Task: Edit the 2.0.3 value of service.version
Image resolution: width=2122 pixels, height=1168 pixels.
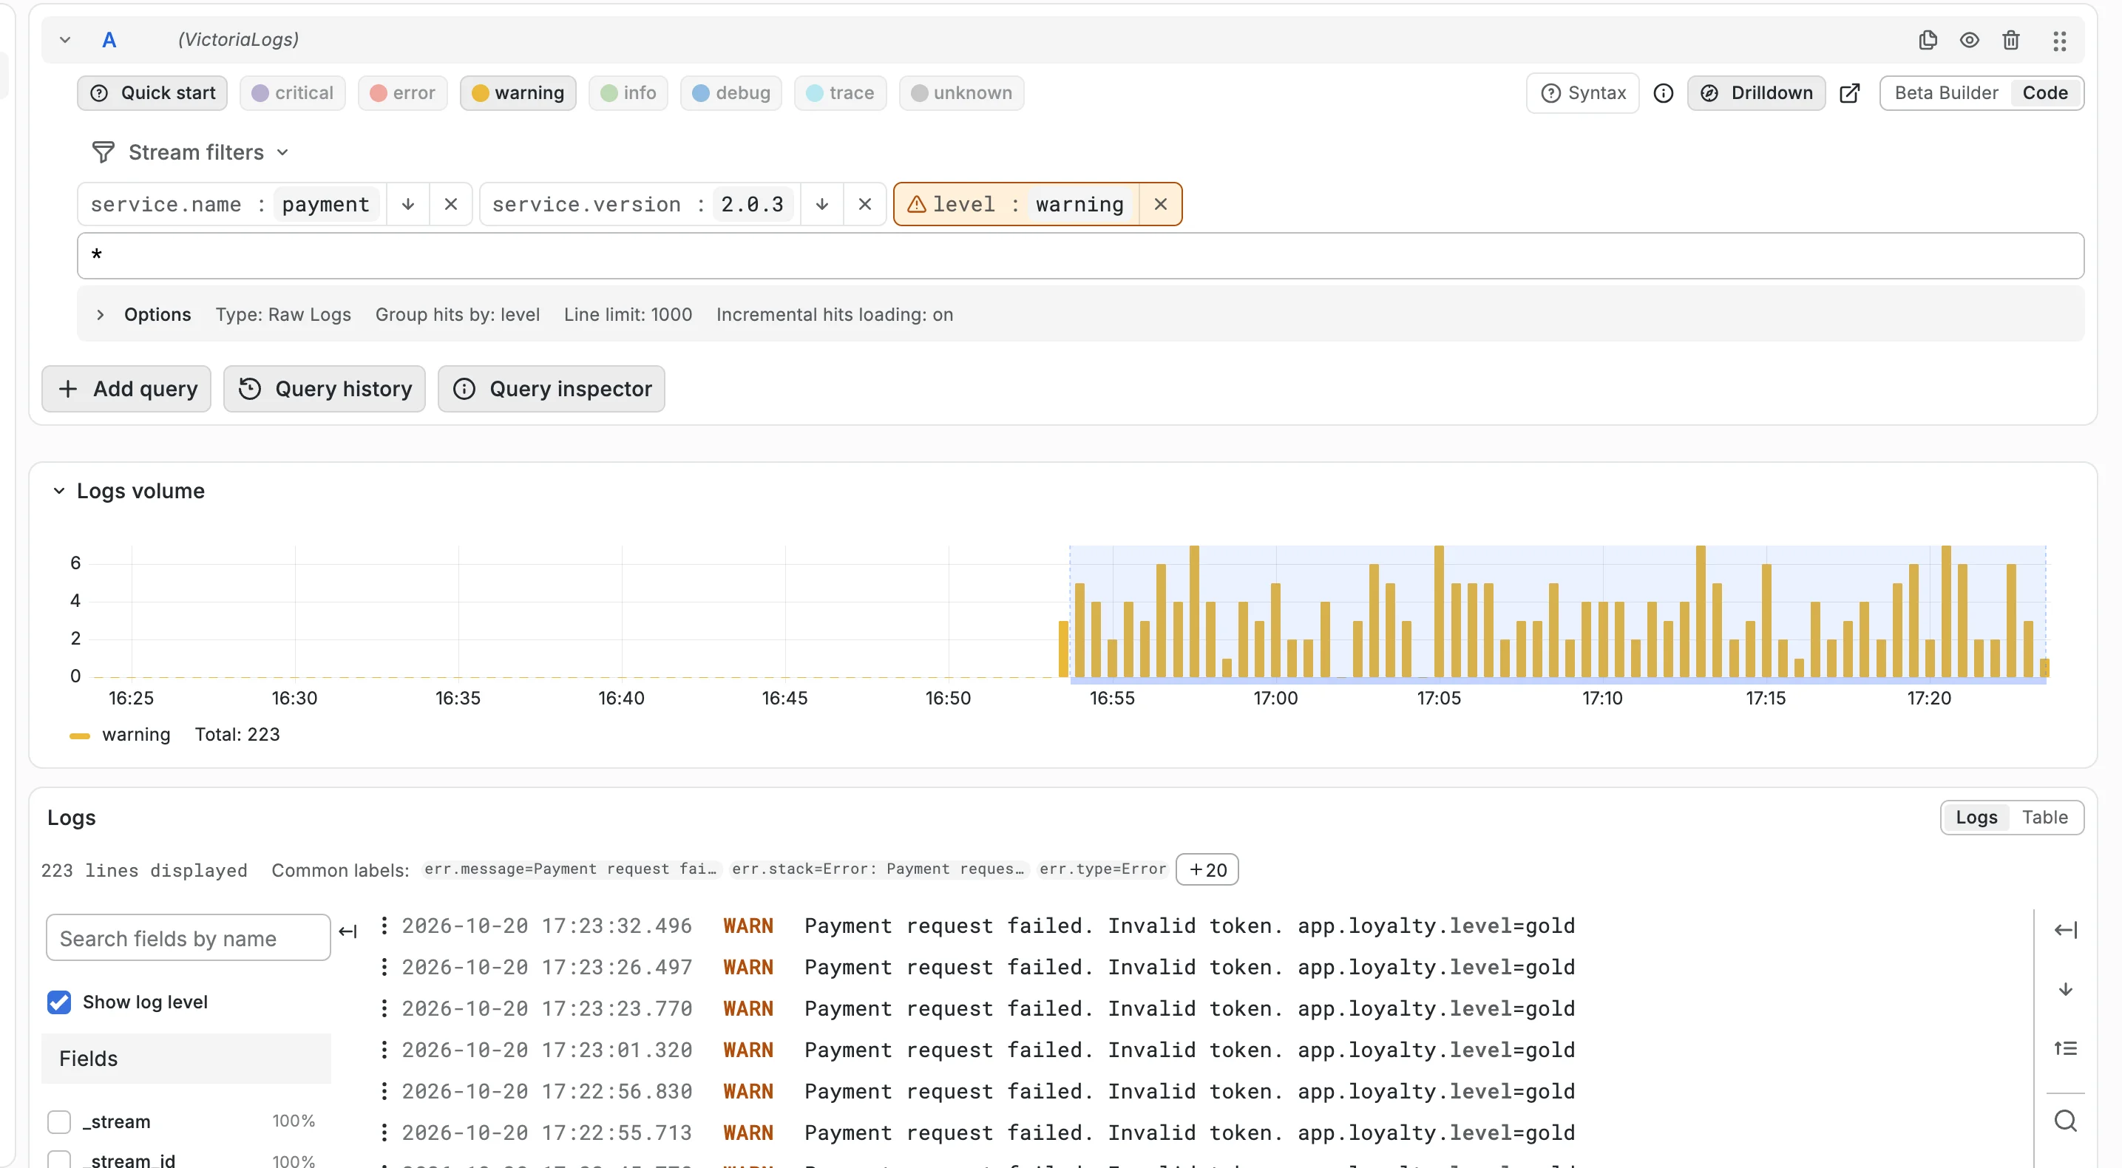Action: coord(752,204)
